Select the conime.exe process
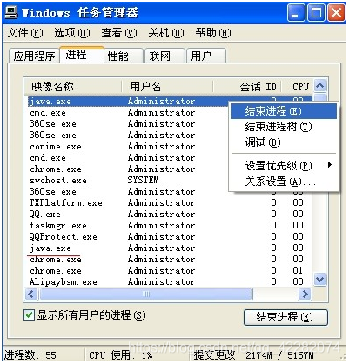Viewport: 349px width, 364px height. (56, 147)
